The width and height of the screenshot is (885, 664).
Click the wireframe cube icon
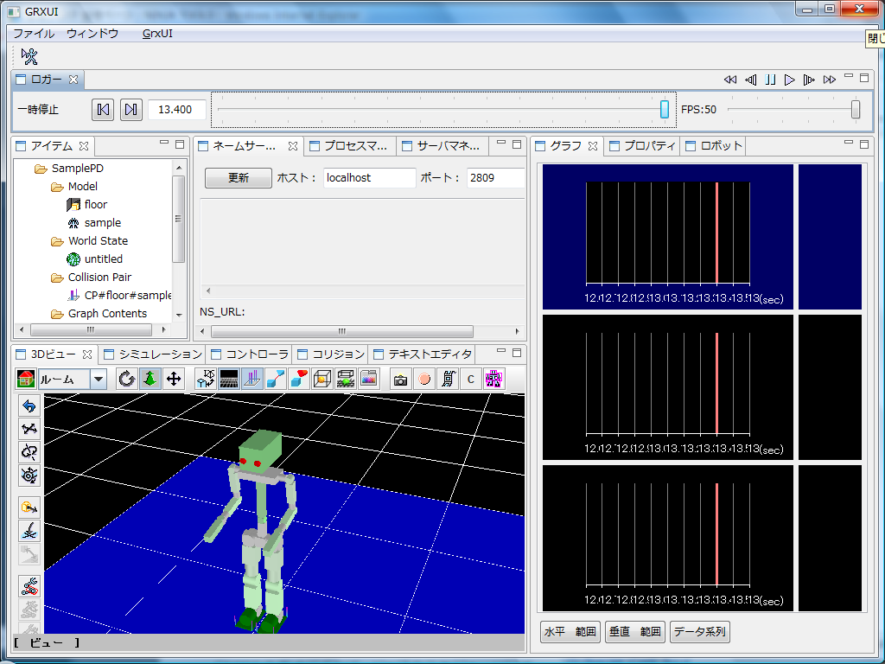pyautogui.click(x=322, y=379)
